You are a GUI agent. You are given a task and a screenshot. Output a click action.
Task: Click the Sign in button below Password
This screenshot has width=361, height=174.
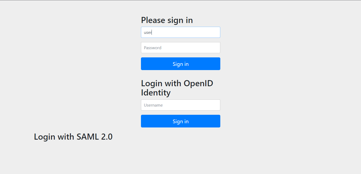point(180,64)
